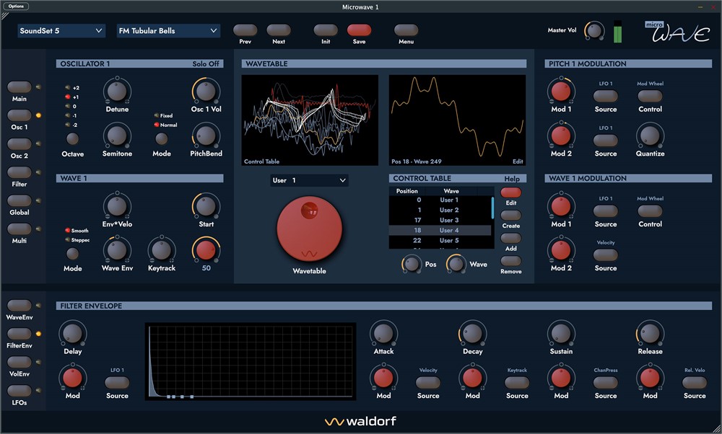Image resolution: width=722 pixels, height=434 pixels.
Task: Click the Detune knob in Oscillator 1
Action: tap(117, 91)
